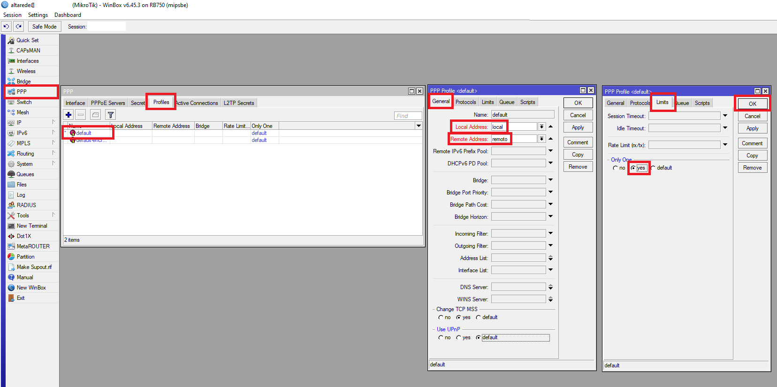The image size is (777, 387).
Task: Click Copy in the General profile window
Action: click(x=578, y=155)
